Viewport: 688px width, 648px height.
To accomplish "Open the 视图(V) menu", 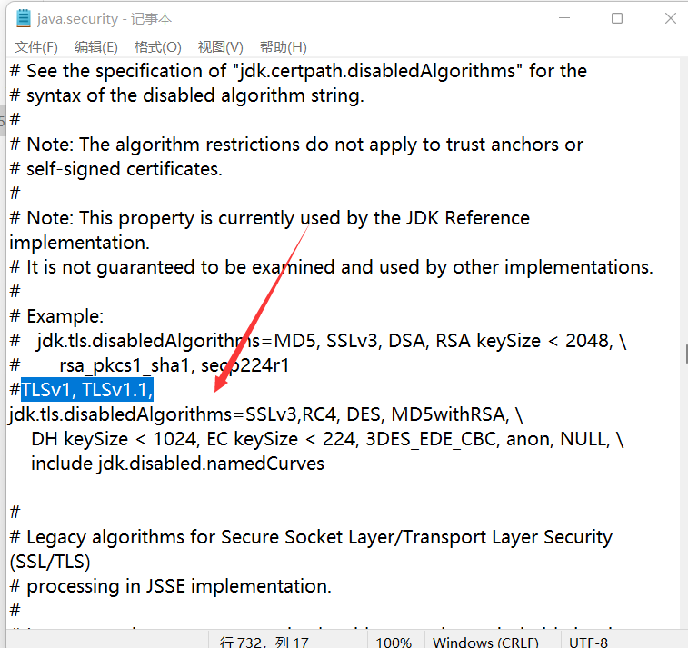I will point(220,46).
